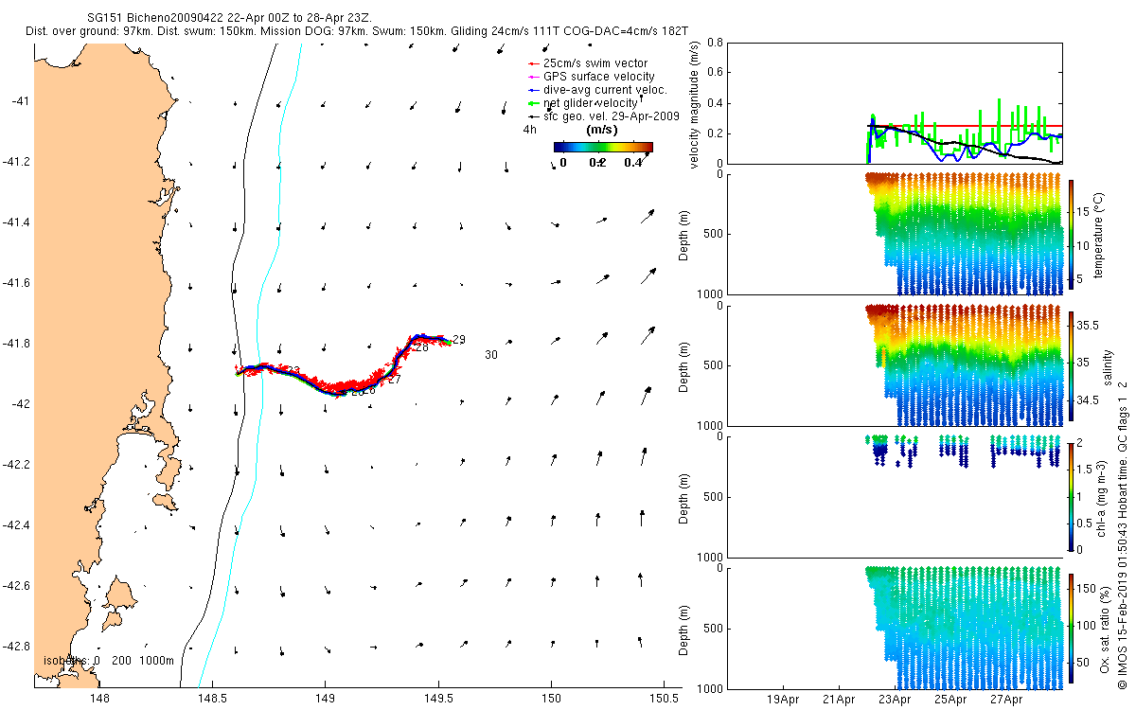Click the '-41.2' latitude tick label

coord(15,162)
